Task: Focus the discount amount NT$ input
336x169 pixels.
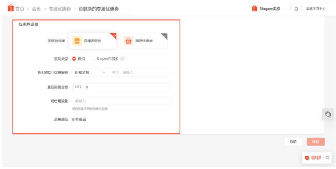Action: pos(140,72)
